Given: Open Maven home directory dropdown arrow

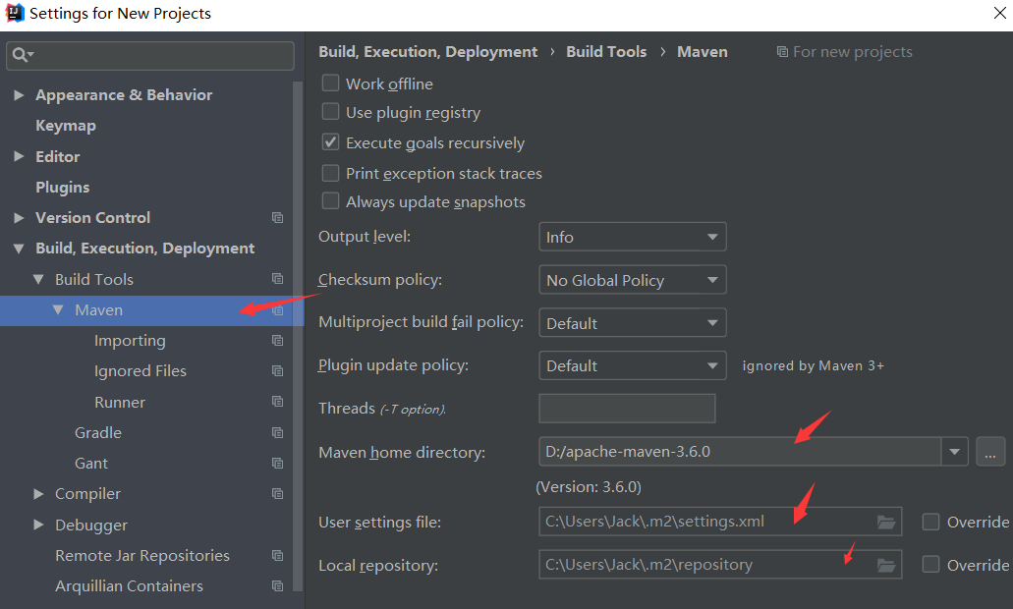Looking at the screenshot, I should (x=954, y=452).
